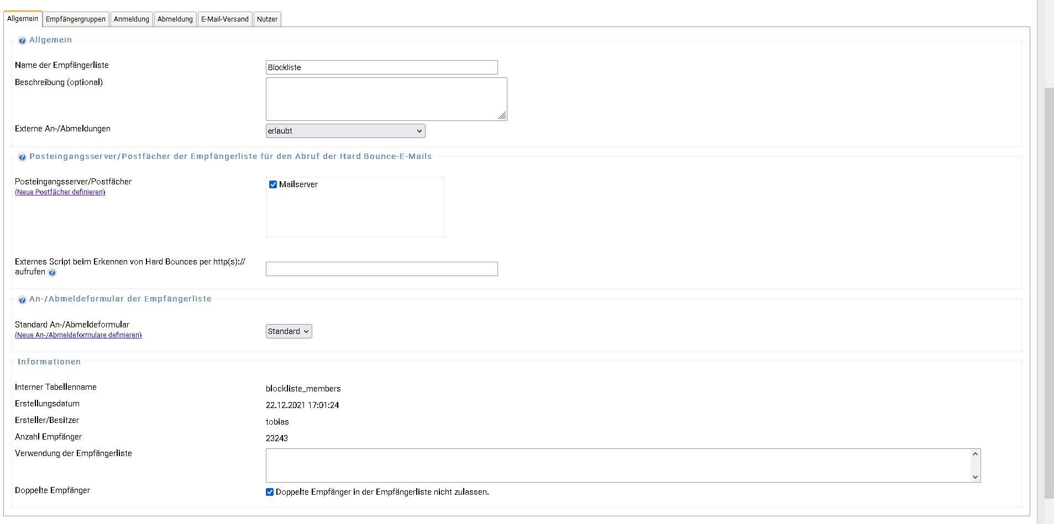1054x524 pixels.
Task: Follow 'Neue An-/Abmeldeformulare definieren' link
Action: point(78,335)
